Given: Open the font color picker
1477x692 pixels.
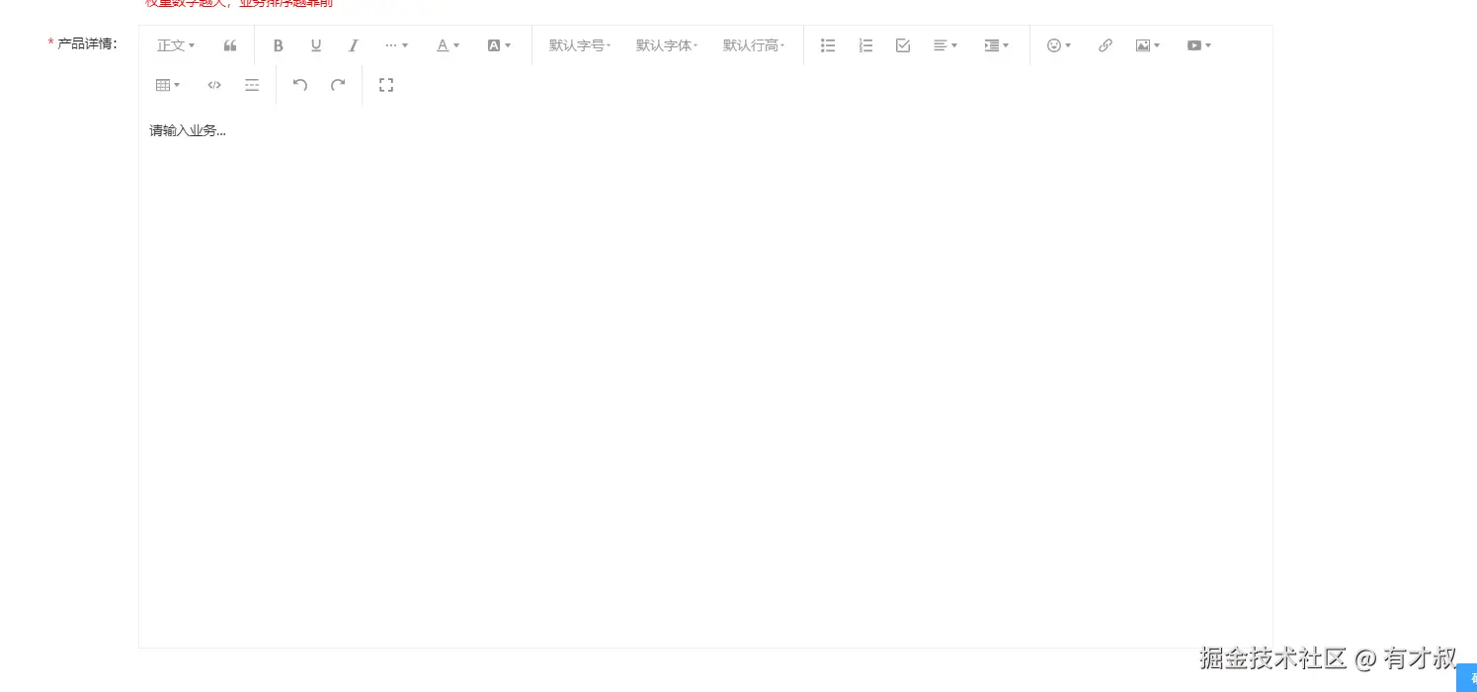Looking at the screenshot, I should [449, 45].
